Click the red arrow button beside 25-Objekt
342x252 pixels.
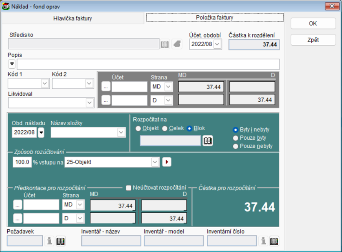tap(165, 162)
